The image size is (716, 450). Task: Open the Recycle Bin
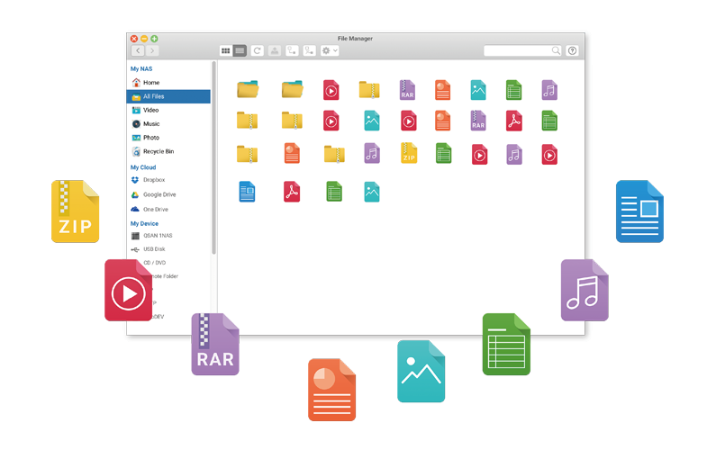(168, 151)
